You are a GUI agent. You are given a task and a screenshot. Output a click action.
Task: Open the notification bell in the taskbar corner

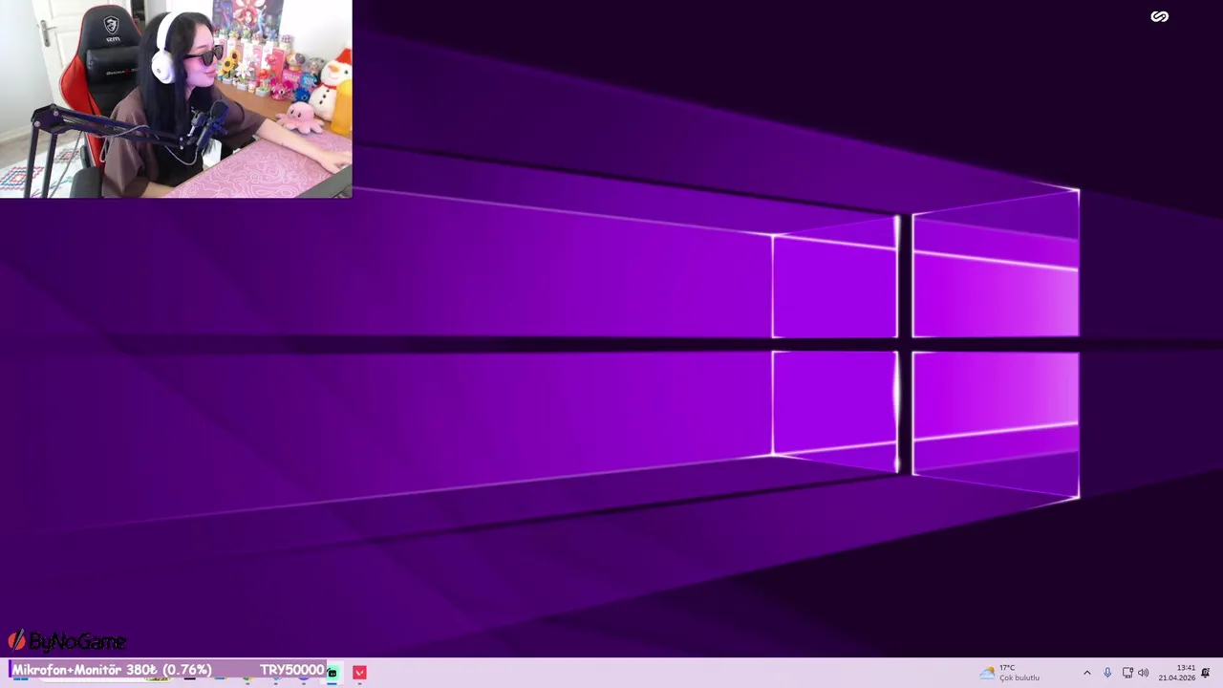point(1206,673)
